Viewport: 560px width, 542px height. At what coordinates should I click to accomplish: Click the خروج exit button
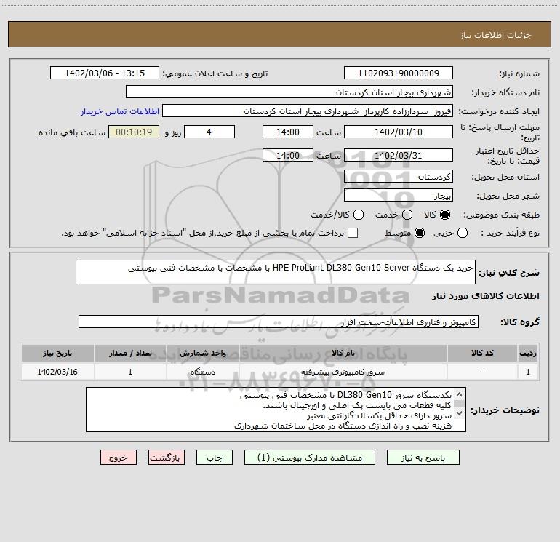tap(119, 458)
